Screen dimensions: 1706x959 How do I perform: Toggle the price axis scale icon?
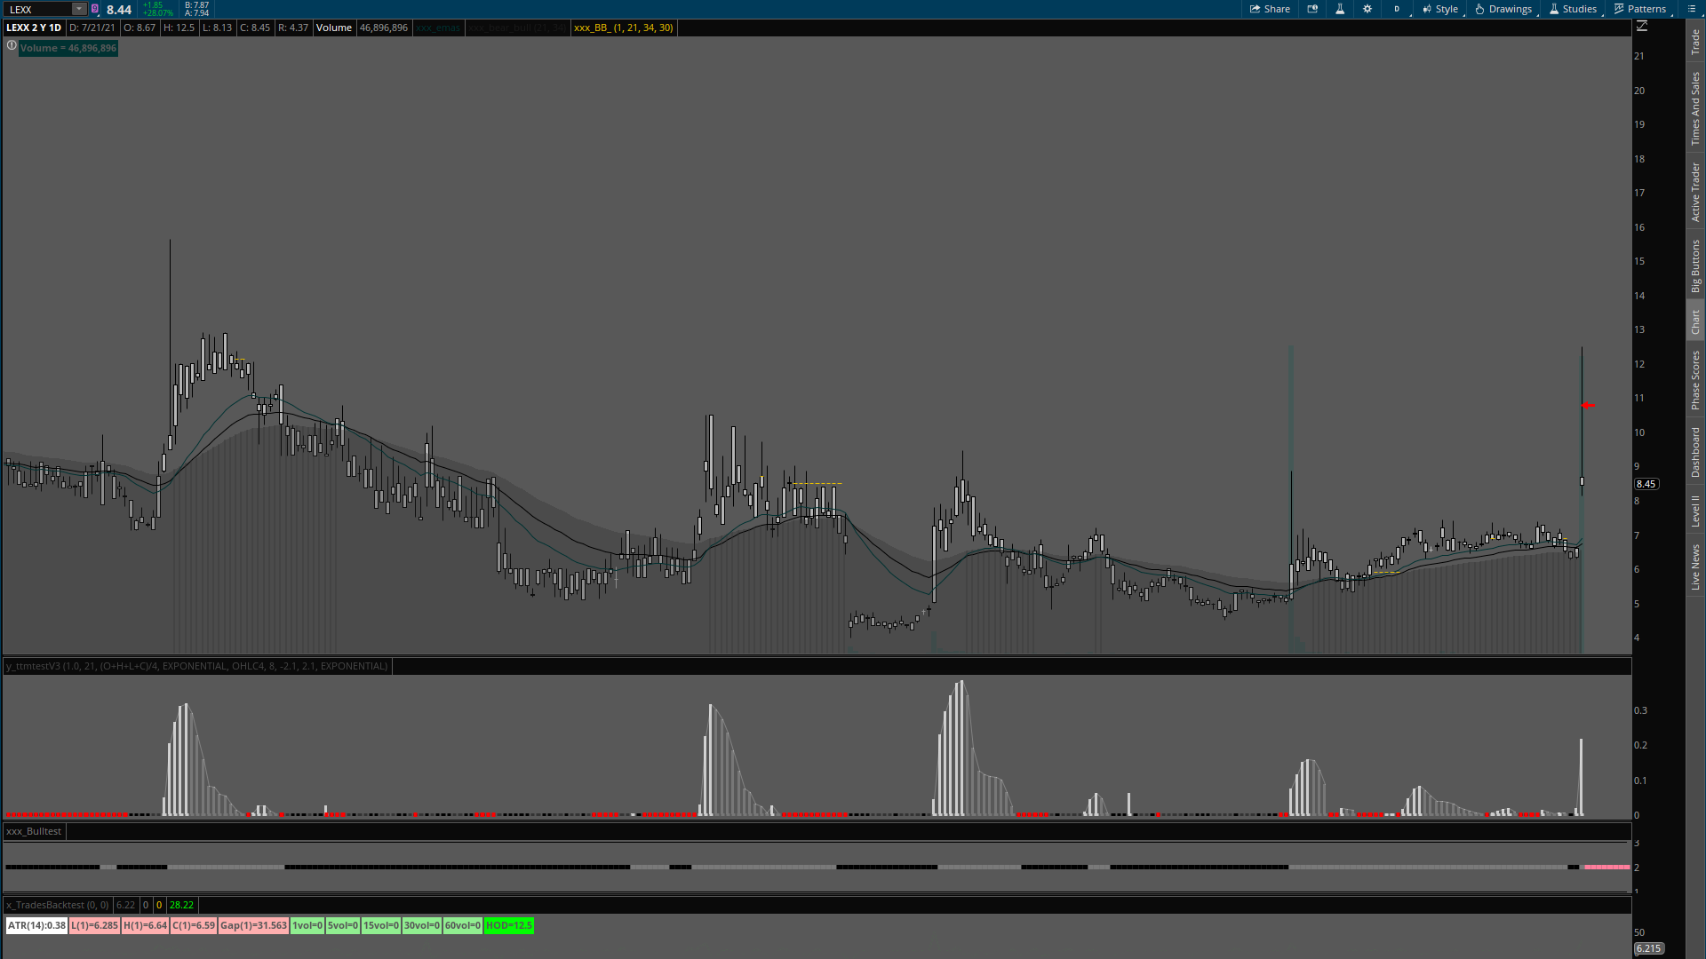(1642, 27)
